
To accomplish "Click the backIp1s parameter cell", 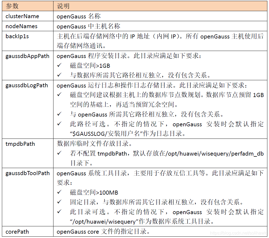I will [x=28, y=41].
